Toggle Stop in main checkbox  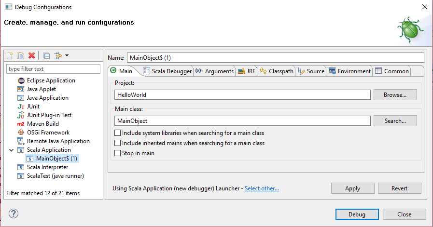click(117, 153)
